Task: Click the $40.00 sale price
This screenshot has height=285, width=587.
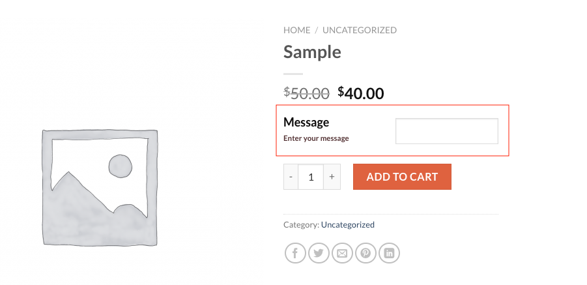Action: pos(360,93)
